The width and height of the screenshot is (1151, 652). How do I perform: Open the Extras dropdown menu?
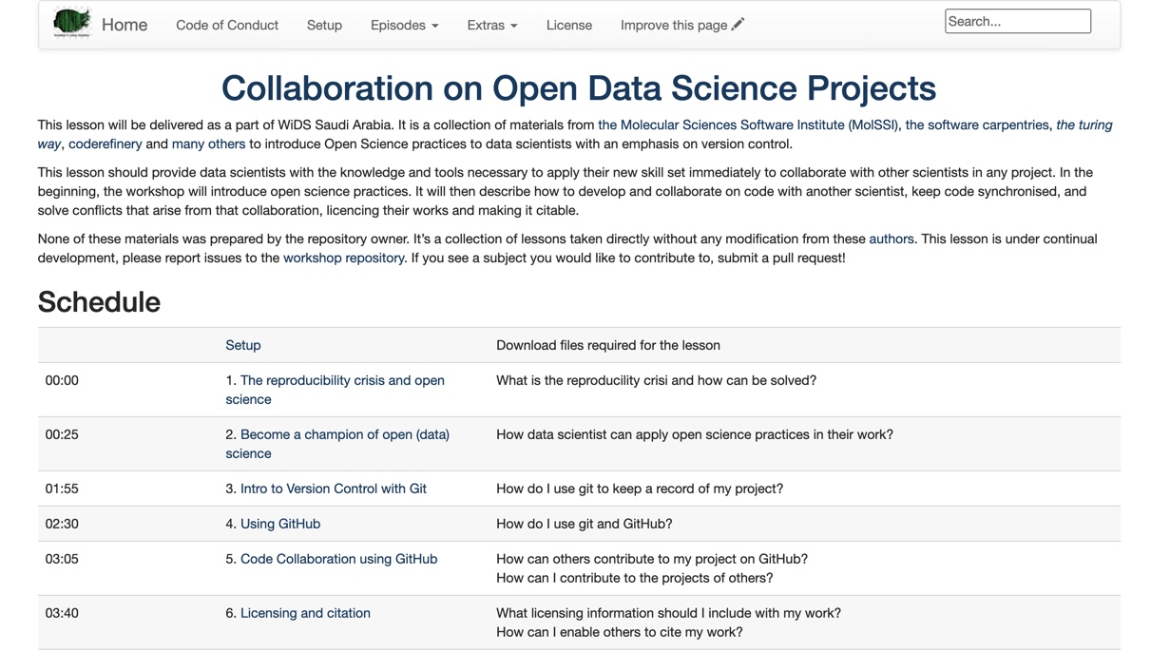click(x=491, y=25)
